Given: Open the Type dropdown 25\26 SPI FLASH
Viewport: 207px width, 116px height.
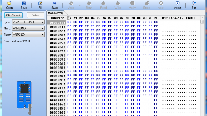Looking at the screenshot, I should click(28, 22).
